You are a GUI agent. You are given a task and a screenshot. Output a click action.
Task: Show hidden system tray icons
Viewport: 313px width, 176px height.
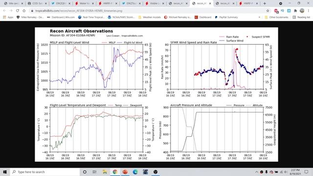tap(257, 172)
